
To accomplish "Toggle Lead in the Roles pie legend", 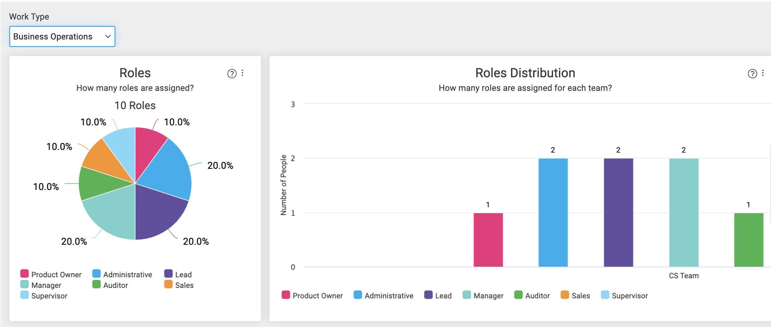I will (178, 274).
